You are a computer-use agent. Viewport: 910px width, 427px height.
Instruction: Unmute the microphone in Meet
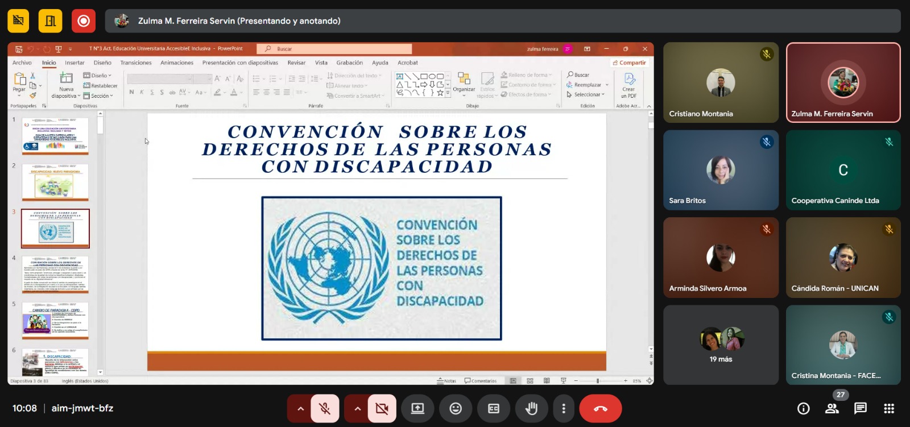coord(325,408)
